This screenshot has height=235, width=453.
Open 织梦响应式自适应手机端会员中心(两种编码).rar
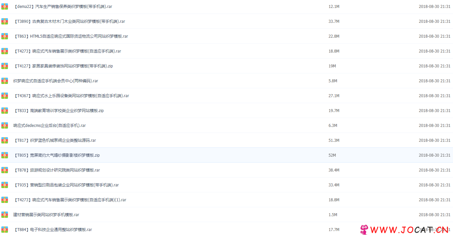(x=56, y=81)
